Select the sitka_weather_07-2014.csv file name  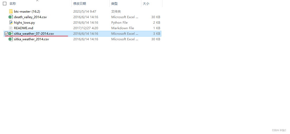[x=34, y=34]
